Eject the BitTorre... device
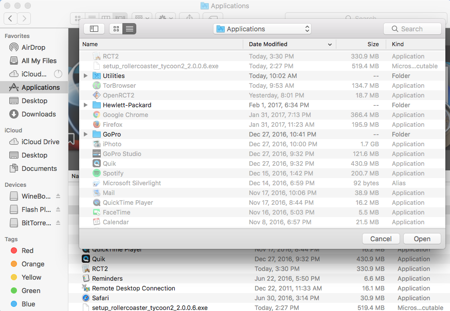 [x=58, y=223]
